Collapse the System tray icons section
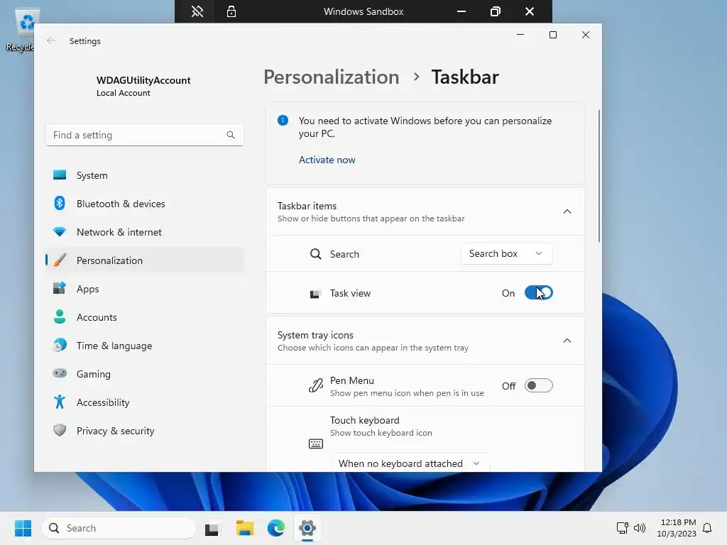The width and height of the screenshot is (727, 545). [567, 341]
